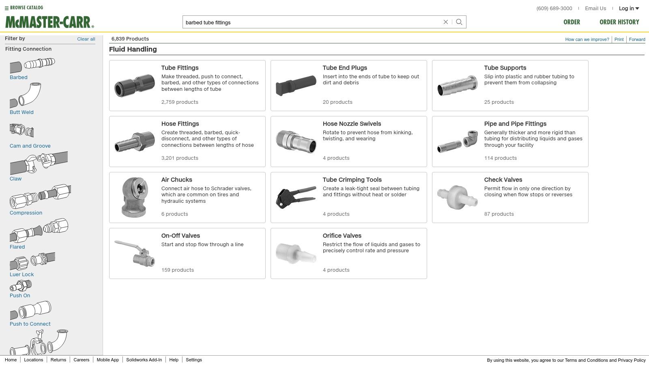The image size is (649, 365).
Task: Click 3,201 products under Hose Fittings
Action: [180, 158]
